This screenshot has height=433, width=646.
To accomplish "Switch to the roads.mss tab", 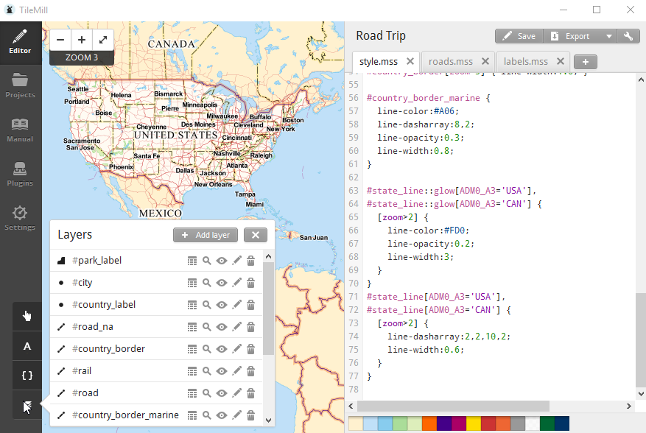I will (x=451, y=61).
